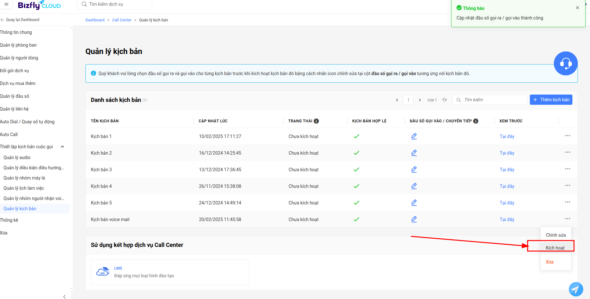Click the Call Center breadcrumb link
This screenshot has width=590, height=299.
click(122, 20)
